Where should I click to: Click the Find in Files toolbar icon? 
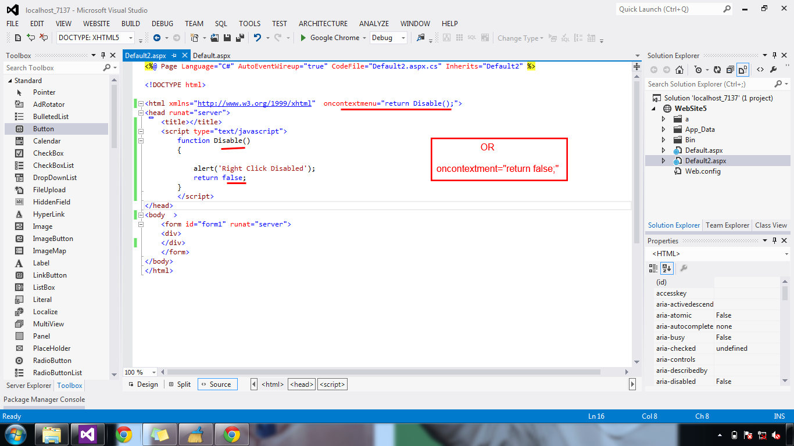[420, 38]
